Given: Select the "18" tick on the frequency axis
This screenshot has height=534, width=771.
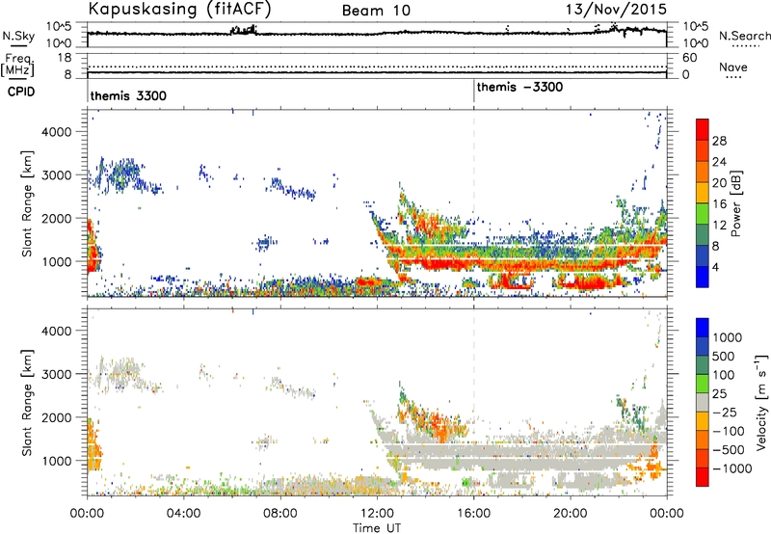Looking at the screenshot, I should (64, 58).
